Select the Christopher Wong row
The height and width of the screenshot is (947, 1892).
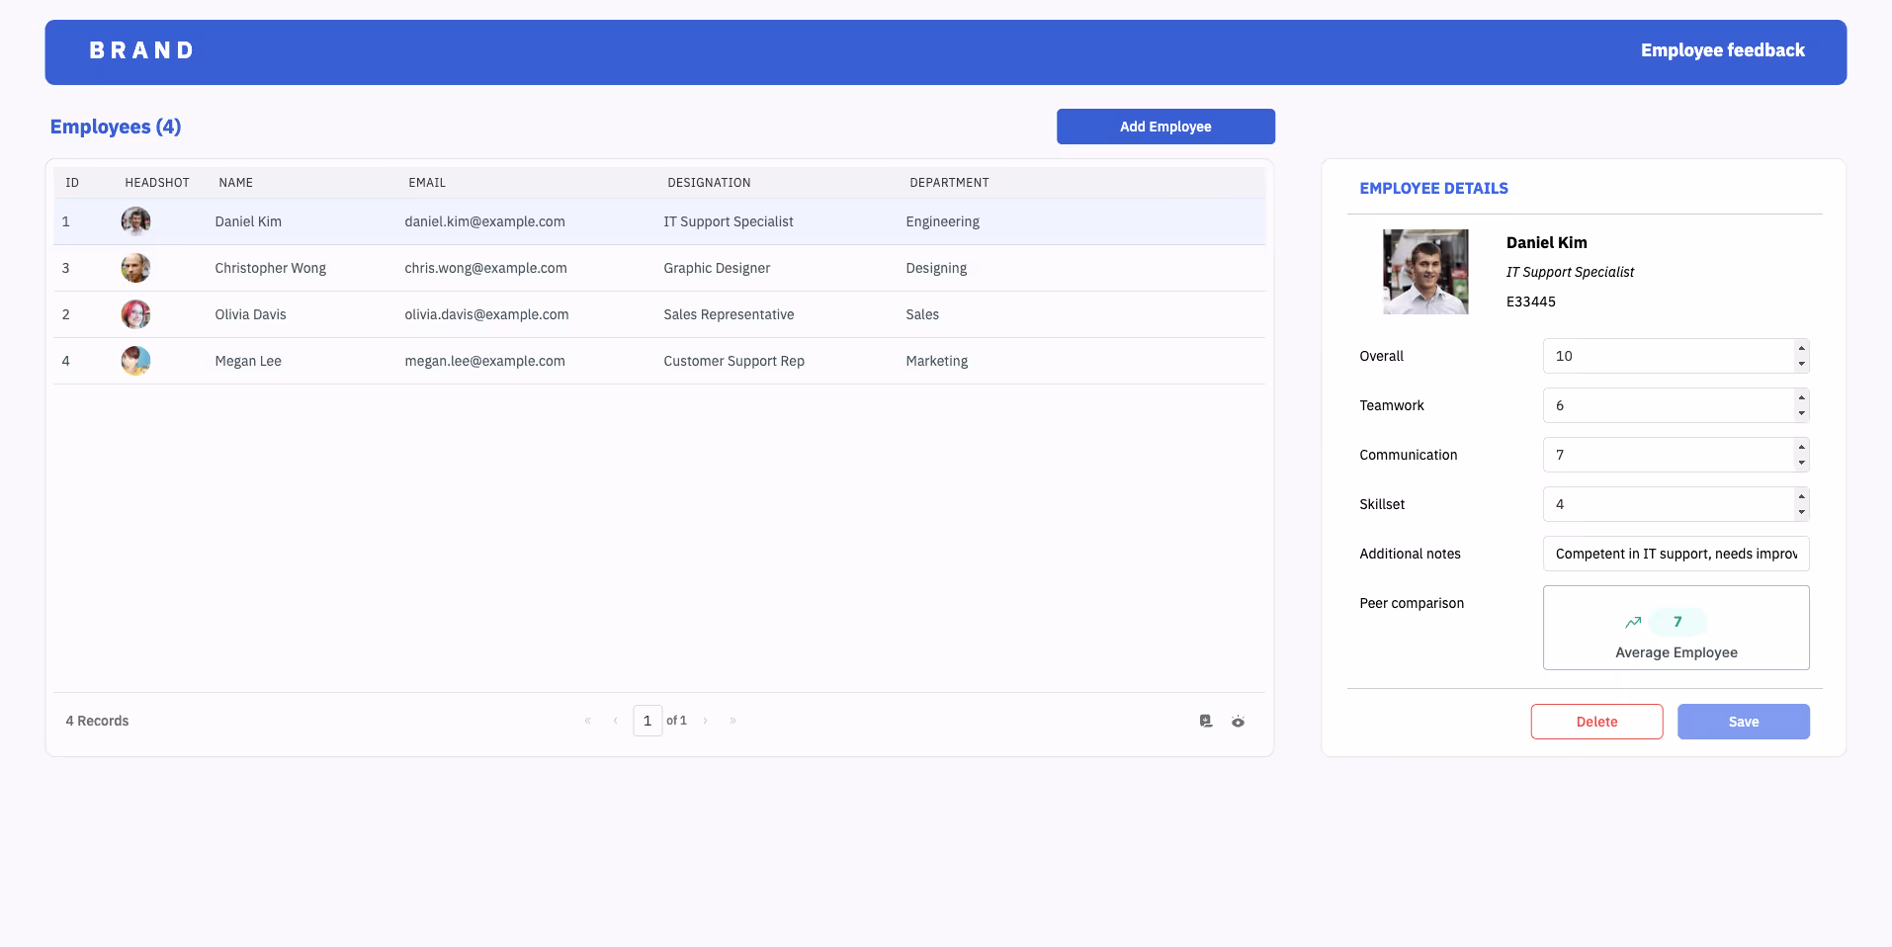tap(270, 268)
